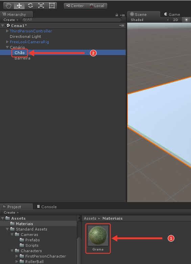Screen dimensions: 191x264
Task: Select FreeLookCameraRig in the Hierarchy
Action: pos(29,42)
